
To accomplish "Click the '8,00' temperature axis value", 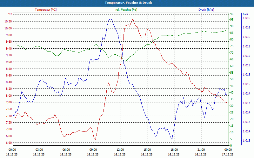I will [9, 95].
